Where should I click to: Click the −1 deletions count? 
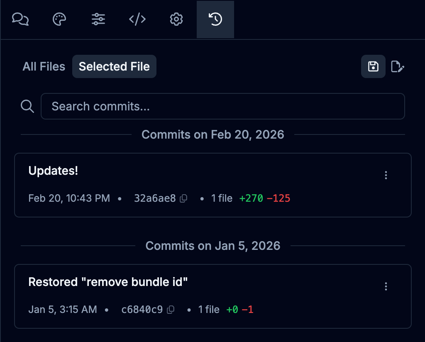coord(248,310)
